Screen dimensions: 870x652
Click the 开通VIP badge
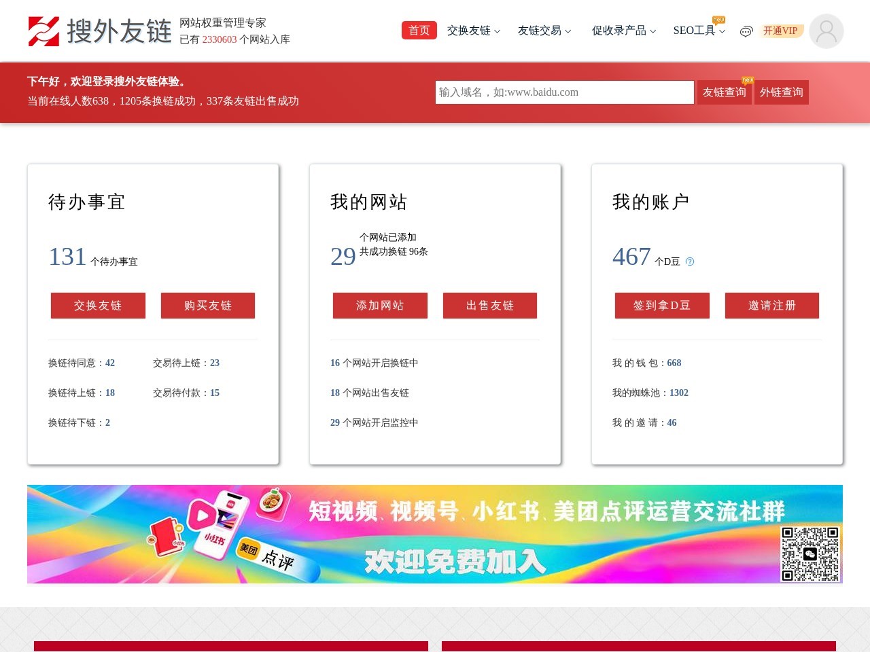click(780, 31)
